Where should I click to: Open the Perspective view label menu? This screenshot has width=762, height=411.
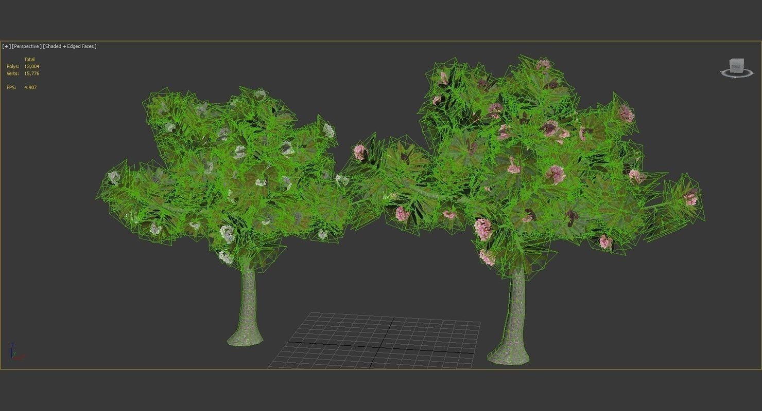click(x=27, y=46)
